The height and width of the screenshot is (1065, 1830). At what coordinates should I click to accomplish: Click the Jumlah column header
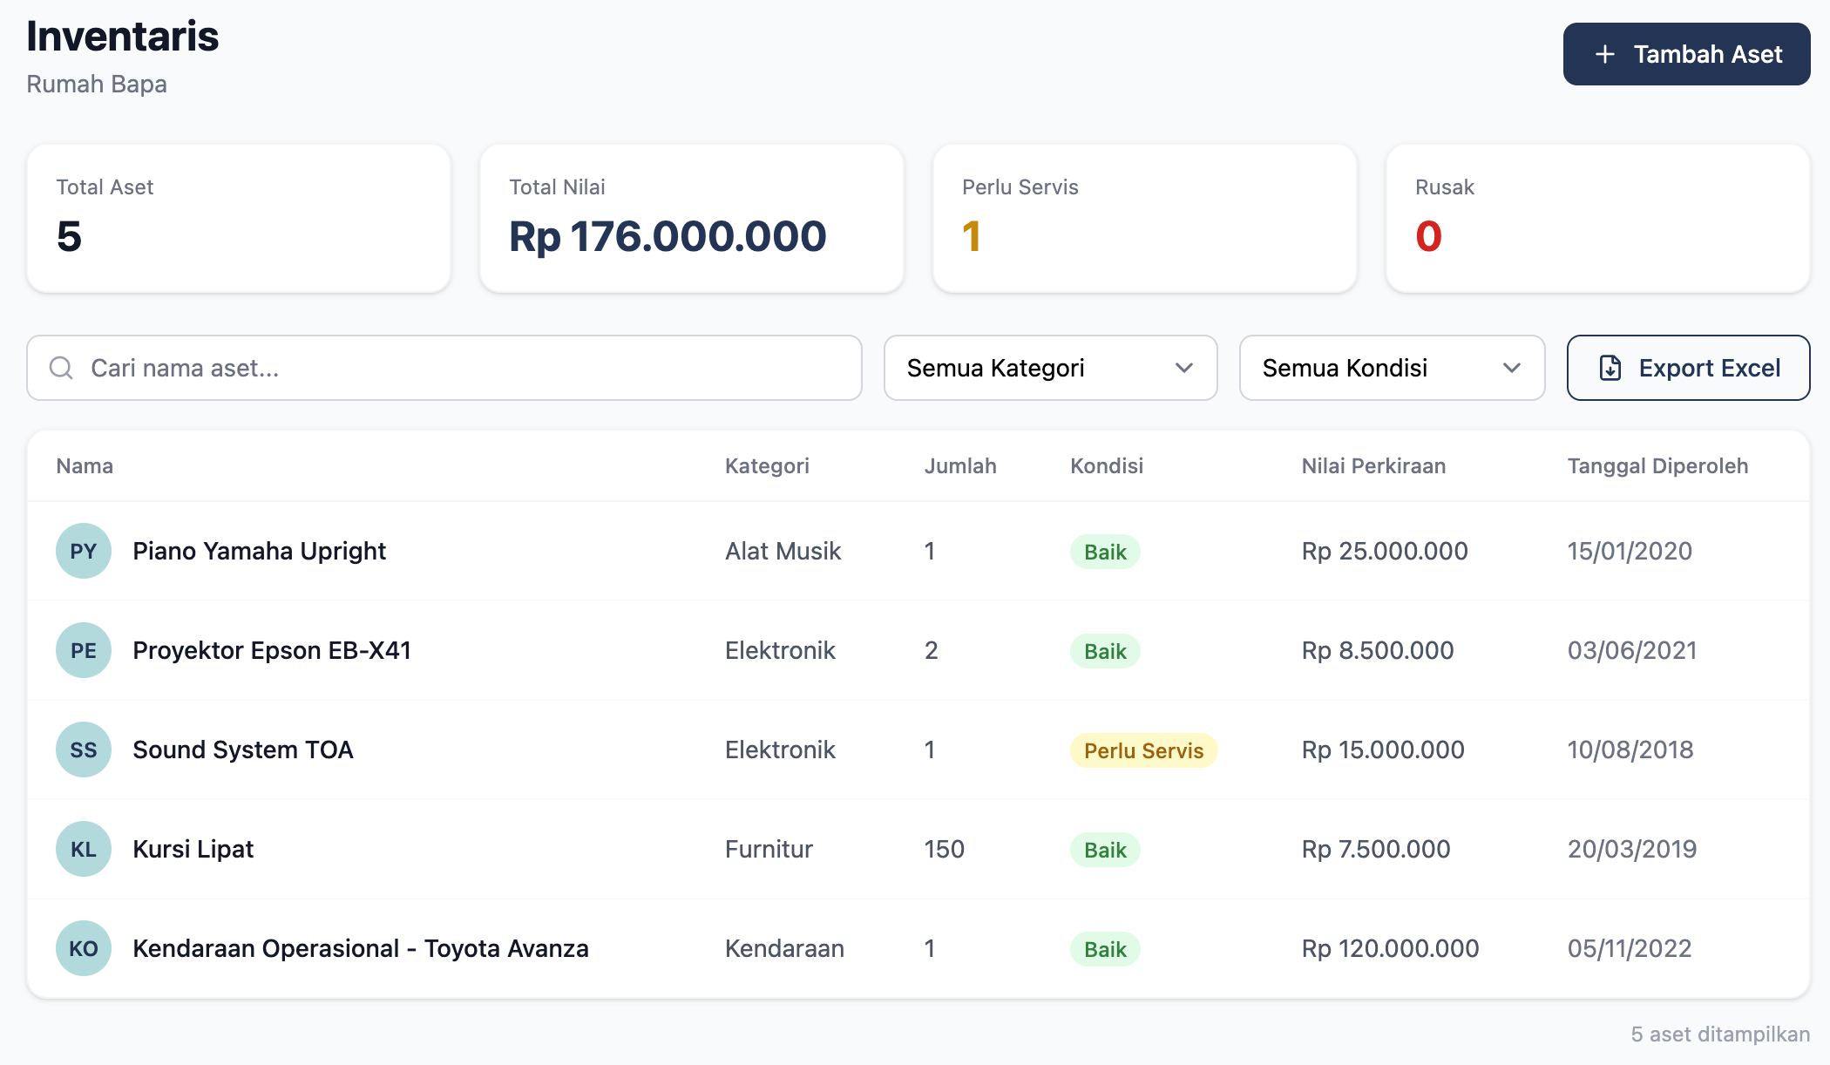(960, 466)
